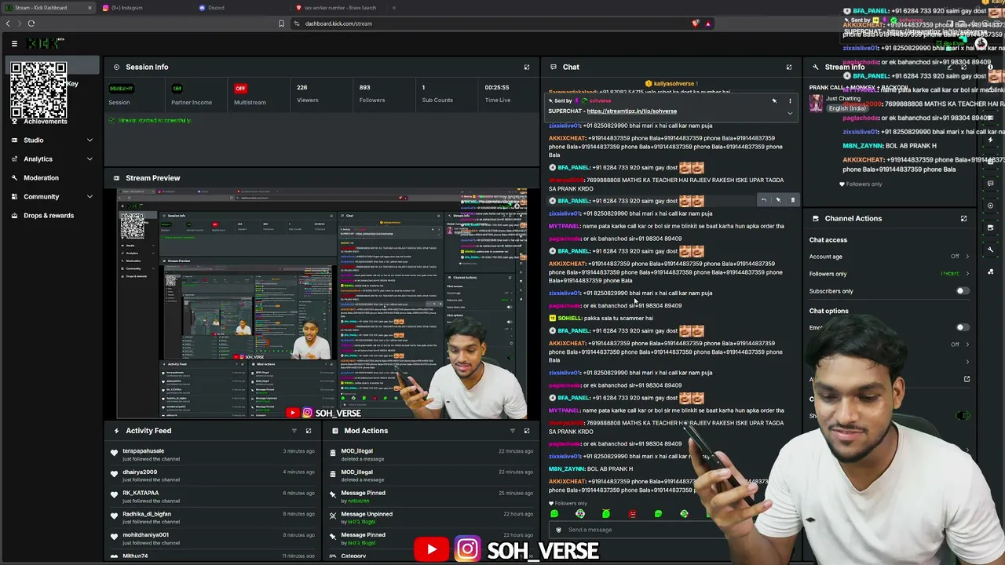This screenshot has height=565, width=1005.
Task: Open Account age settings chevron
Action: [x=967, y=257]
